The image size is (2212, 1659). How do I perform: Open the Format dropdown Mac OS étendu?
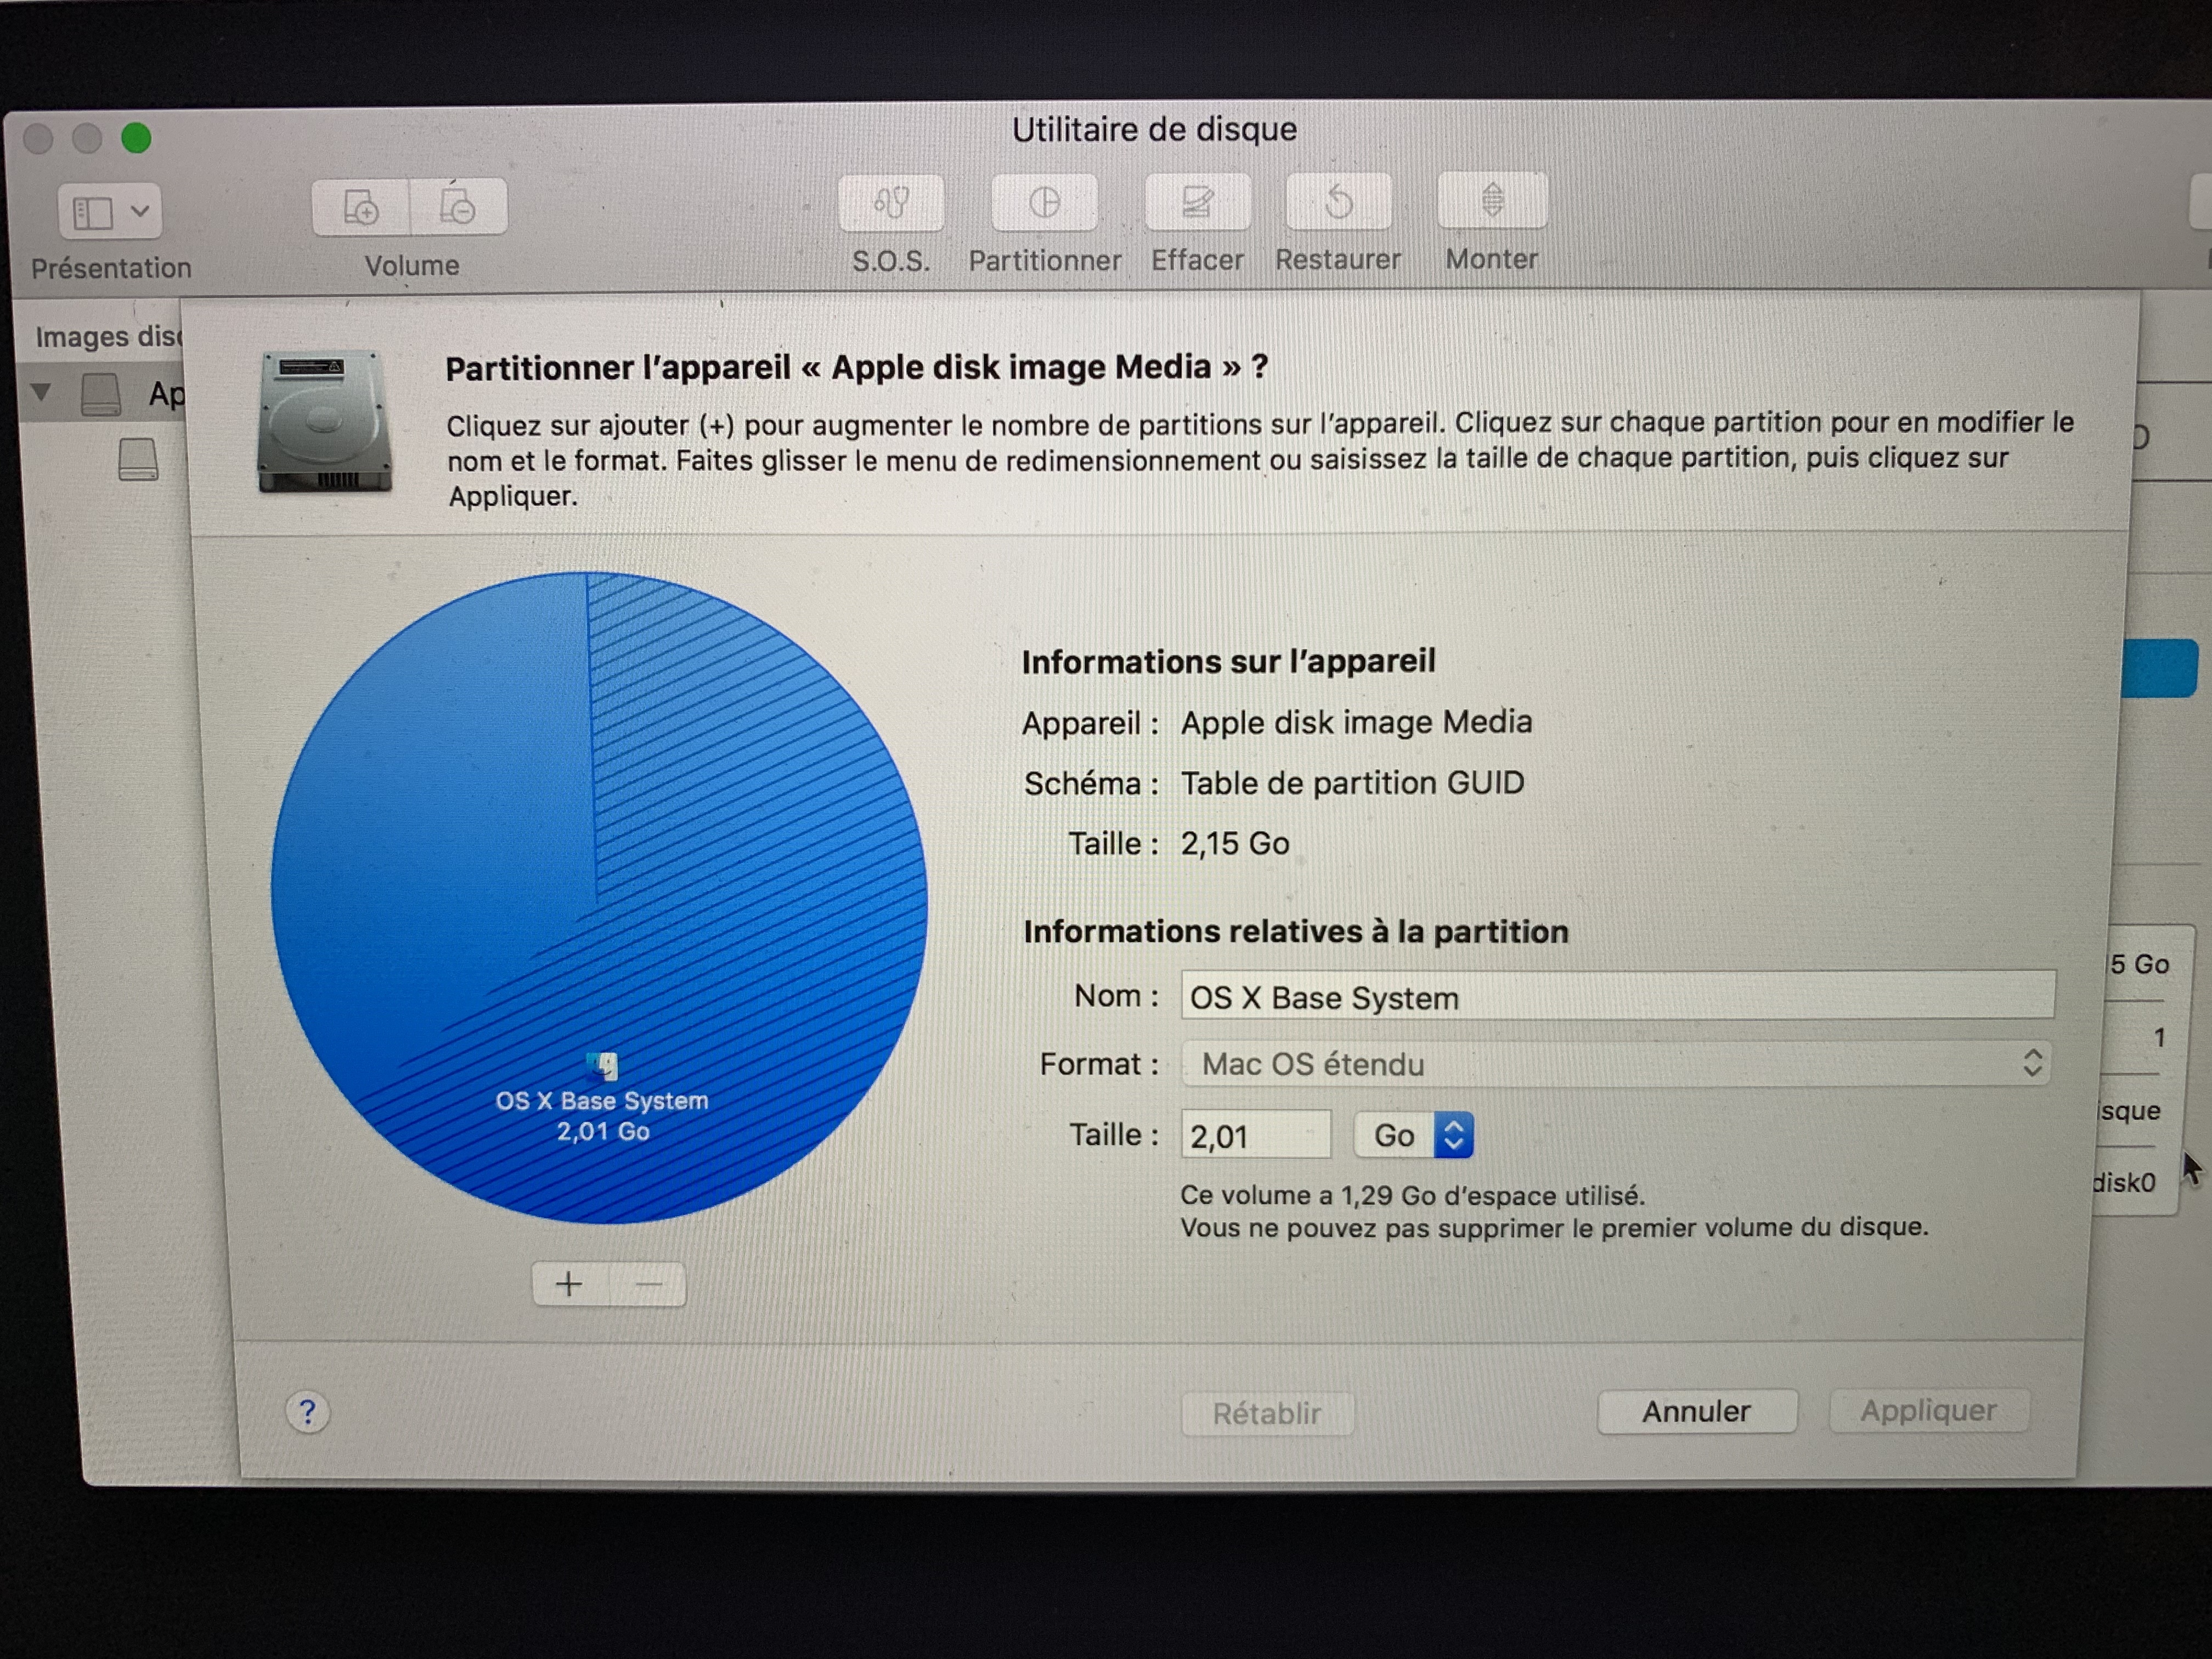click(x=1617, y=1063)
